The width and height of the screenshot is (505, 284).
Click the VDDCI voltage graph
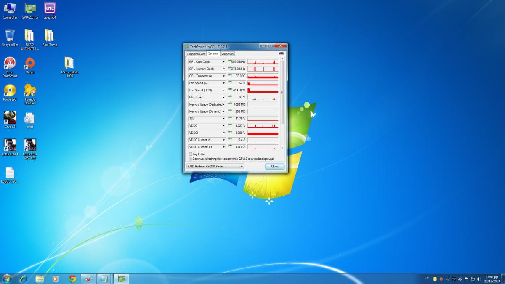[x=263, y=133]
